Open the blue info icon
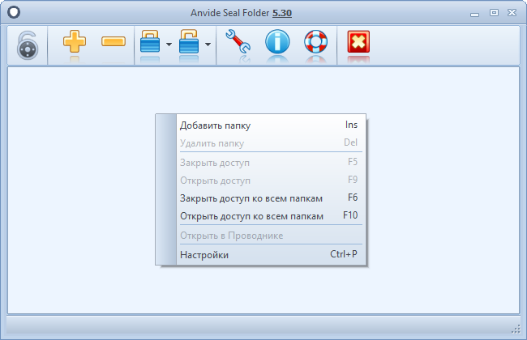 (277, 41)
